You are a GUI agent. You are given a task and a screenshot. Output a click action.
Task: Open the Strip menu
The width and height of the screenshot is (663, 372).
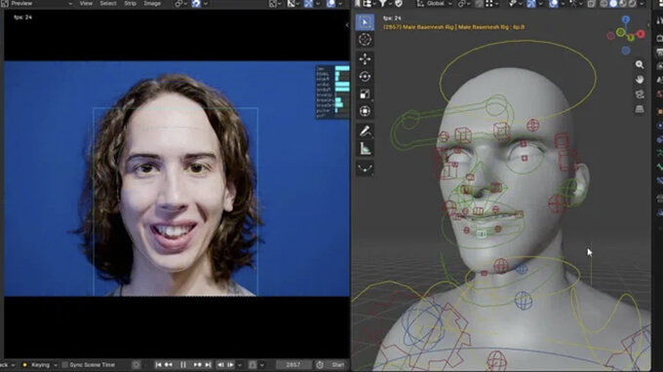[x=130, y=3]
